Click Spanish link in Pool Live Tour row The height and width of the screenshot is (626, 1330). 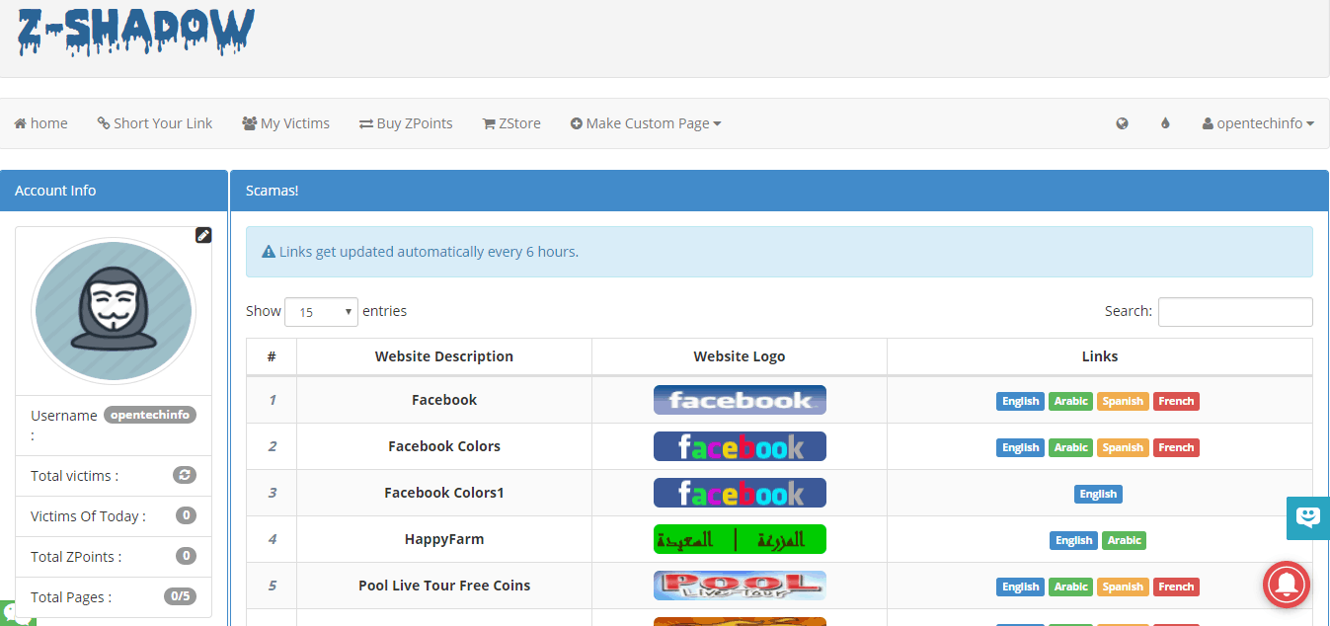click(1123, 587)
